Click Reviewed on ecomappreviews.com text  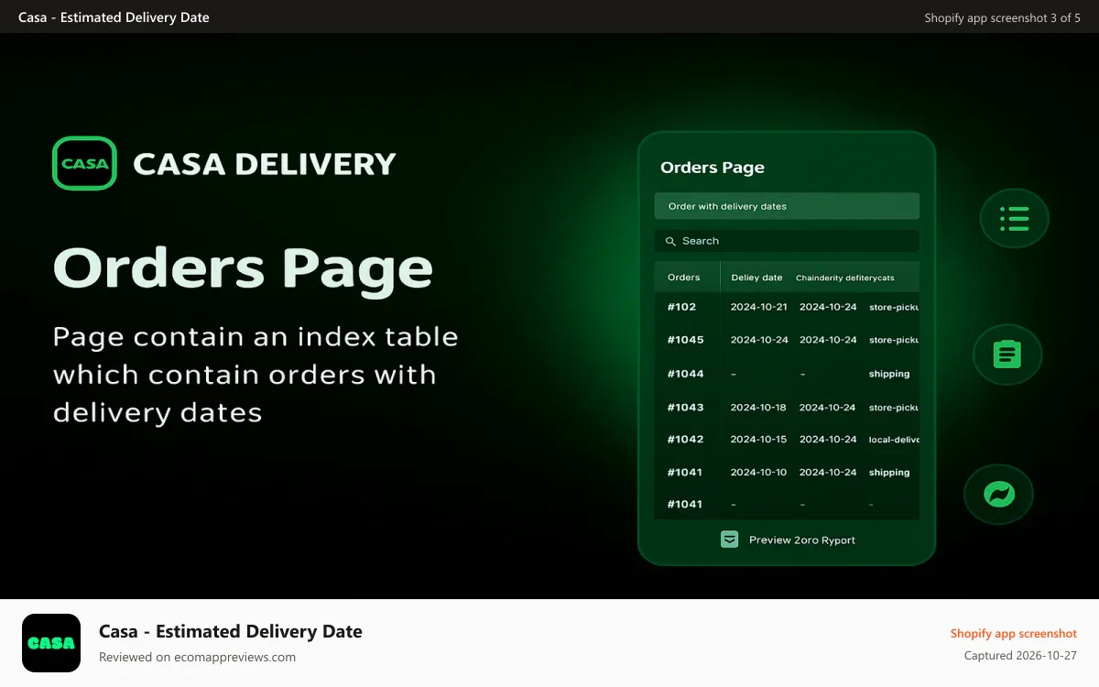pos(197,657)
